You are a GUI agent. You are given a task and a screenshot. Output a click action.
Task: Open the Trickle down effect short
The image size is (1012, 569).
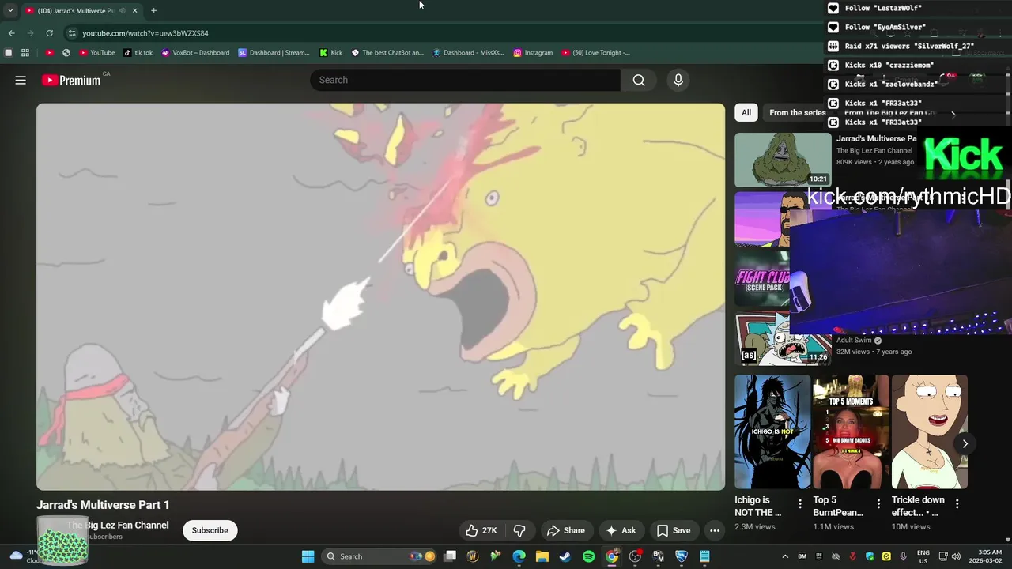[930, 431]
